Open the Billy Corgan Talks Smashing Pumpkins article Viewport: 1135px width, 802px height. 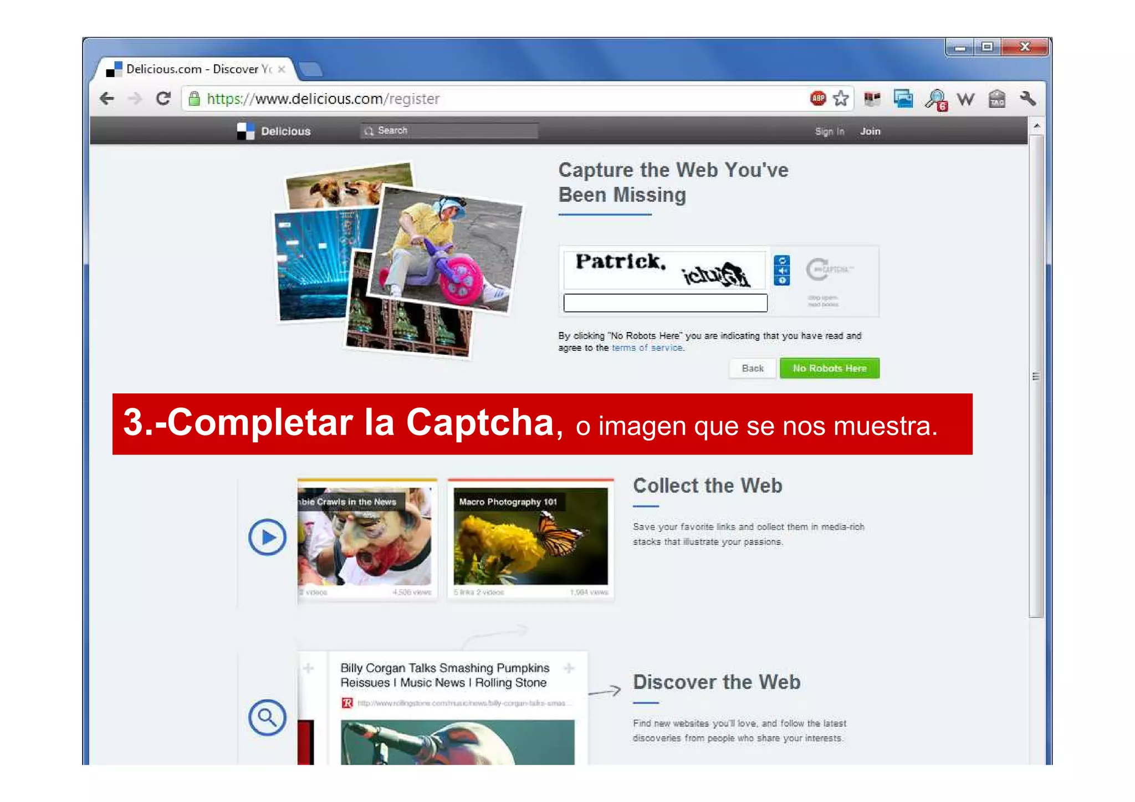tap(444, 675)
